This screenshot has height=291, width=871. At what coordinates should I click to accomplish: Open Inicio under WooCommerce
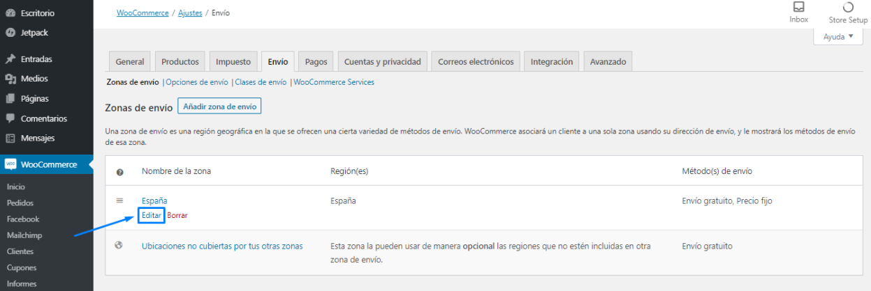tap(15, 187)
